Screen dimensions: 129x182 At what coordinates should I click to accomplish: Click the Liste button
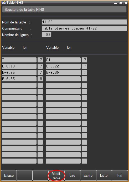(x=104, y=175)
